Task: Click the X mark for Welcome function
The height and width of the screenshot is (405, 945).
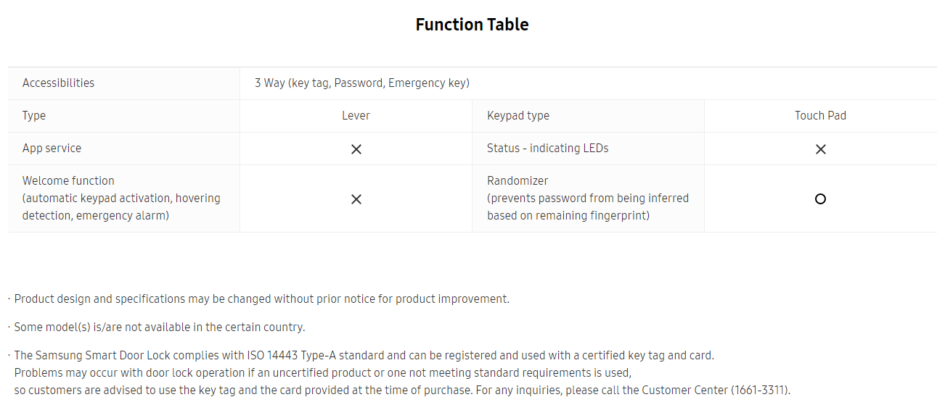Action: pyautogui.click(x=356, y=199)
